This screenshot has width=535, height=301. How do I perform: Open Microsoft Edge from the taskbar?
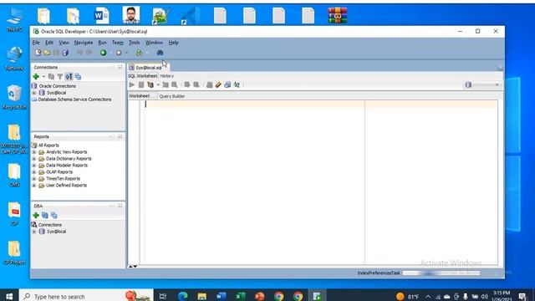[183, 296]
